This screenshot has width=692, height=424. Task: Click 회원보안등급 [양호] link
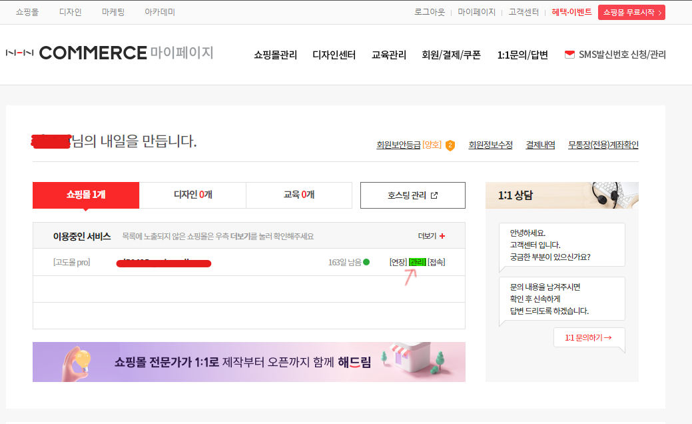[409, 145]
